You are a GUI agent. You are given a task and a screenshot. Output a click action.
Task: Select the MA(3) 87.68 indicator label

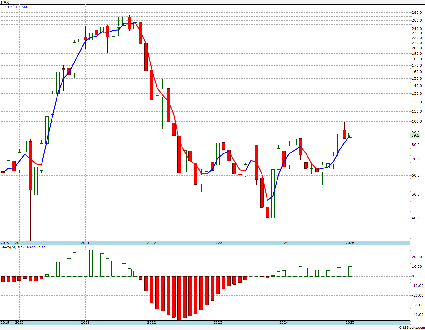pyautogui.click(x=18, y=7)
